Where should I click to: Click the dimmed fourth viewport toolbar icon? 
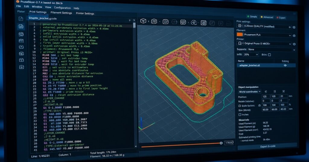174,22
